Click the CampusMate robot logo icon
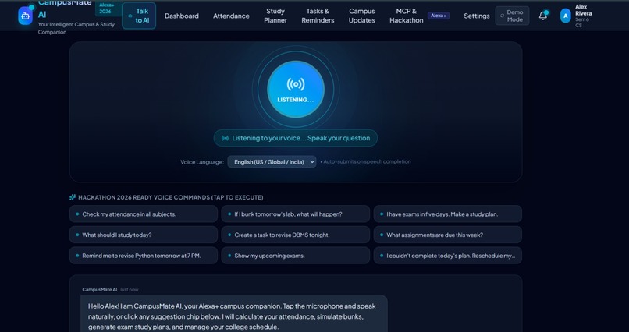This screenshot has width=629, height=332. coord(25,16)
